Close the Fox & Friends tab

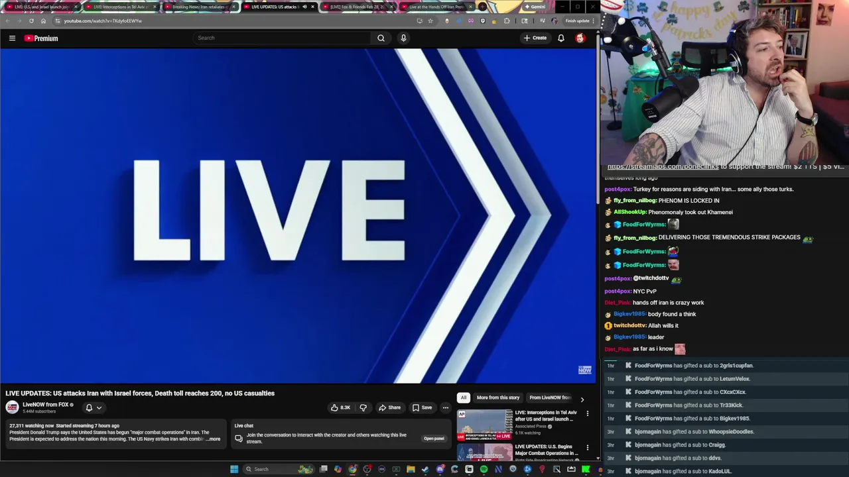[391, 7]
